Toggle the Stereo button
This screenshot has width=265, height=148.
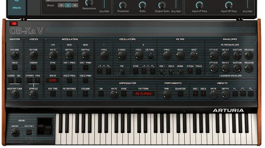point(30,80)
